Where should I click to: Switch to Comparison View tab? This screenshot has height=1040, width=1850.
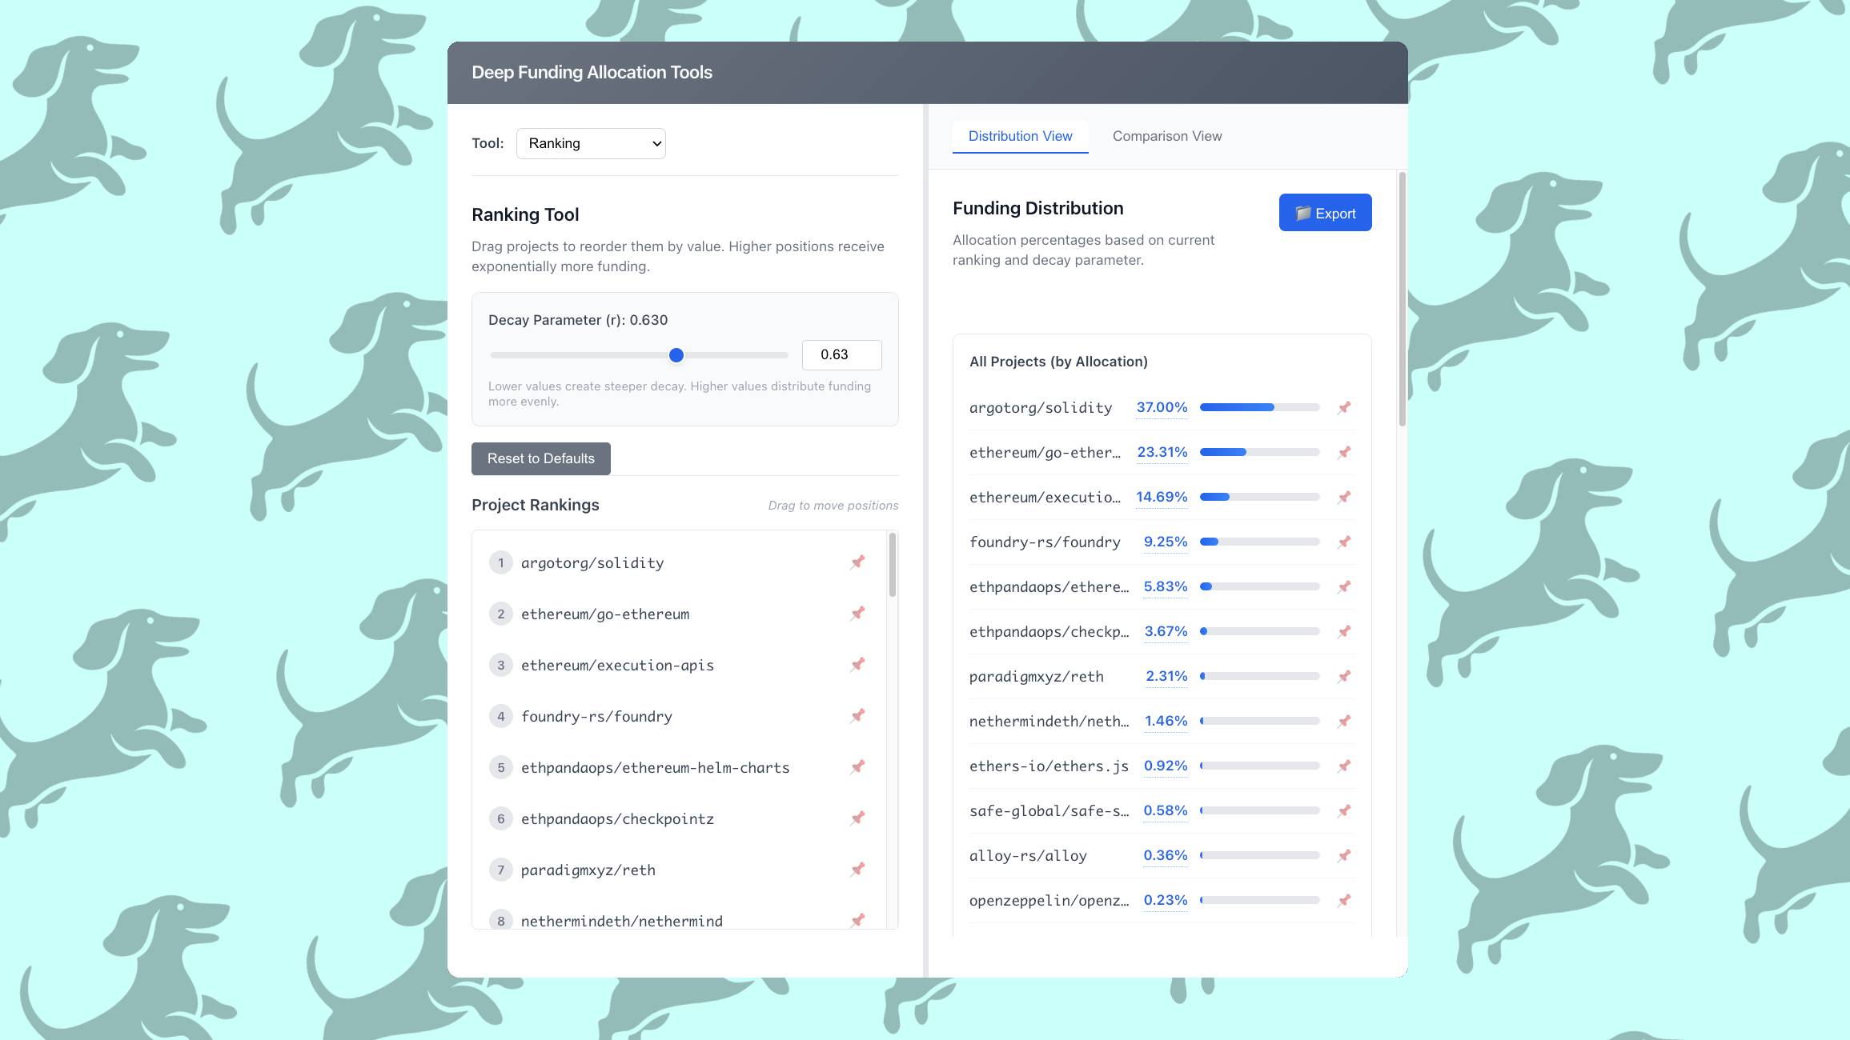click(x=1166, y=136)
